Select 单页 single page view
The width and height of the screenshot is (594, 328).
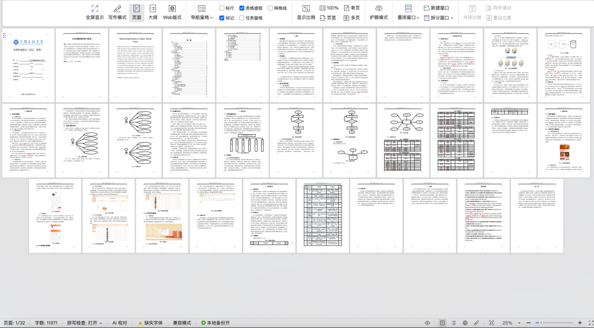(352, 8)
